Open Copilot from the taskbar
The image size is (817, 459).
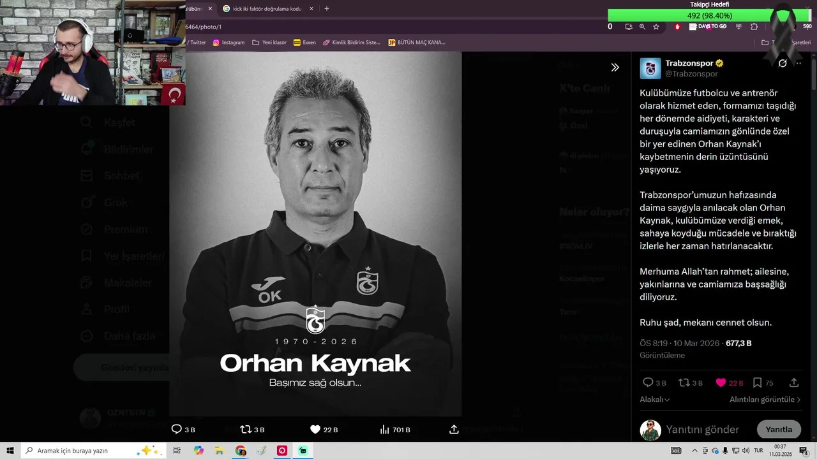[199, 451]
